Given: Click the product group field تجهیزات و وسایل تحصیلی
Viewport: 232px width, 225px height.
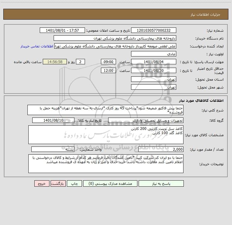Looking at the screenshot, I should [x=146, y=120].
